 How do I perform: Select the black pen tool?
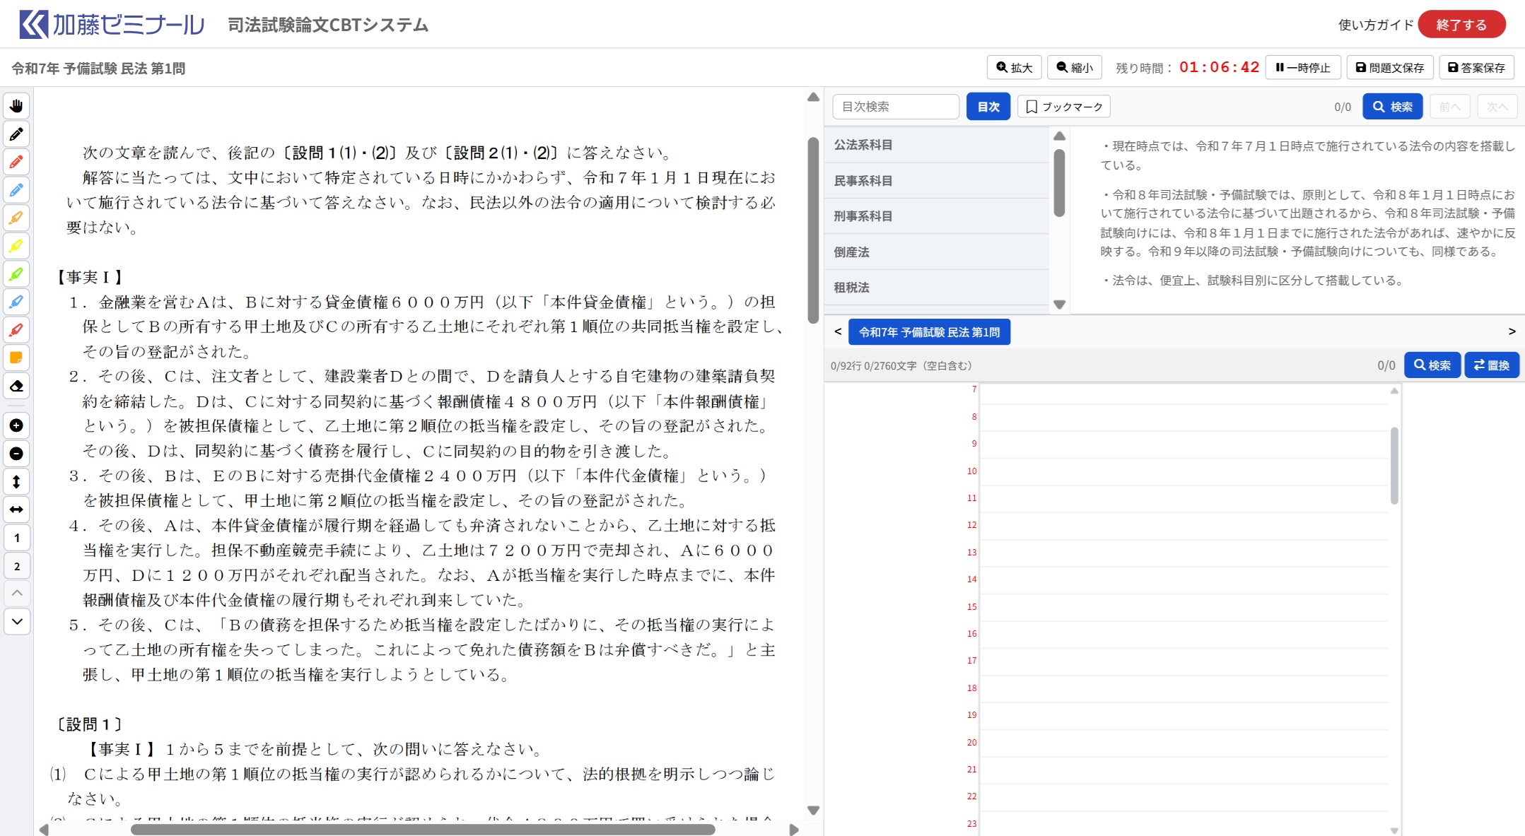16,134
